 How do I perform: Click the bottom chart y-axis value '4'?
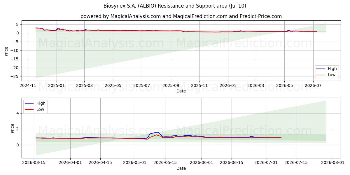[18, 113]
